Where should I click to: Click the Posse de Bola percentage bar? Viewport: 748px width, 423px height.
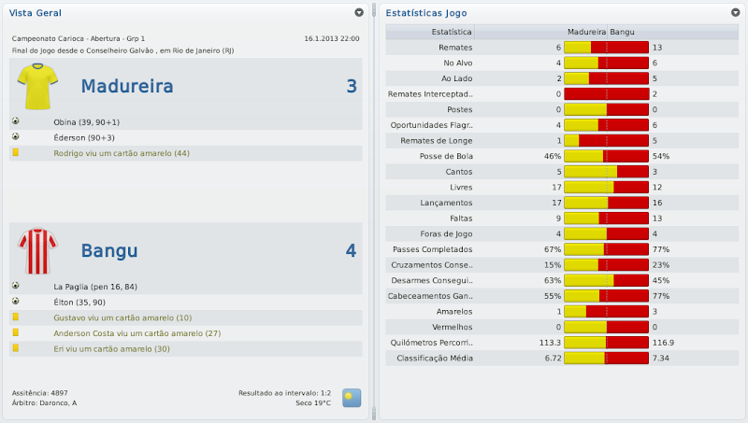coord(606,156)
